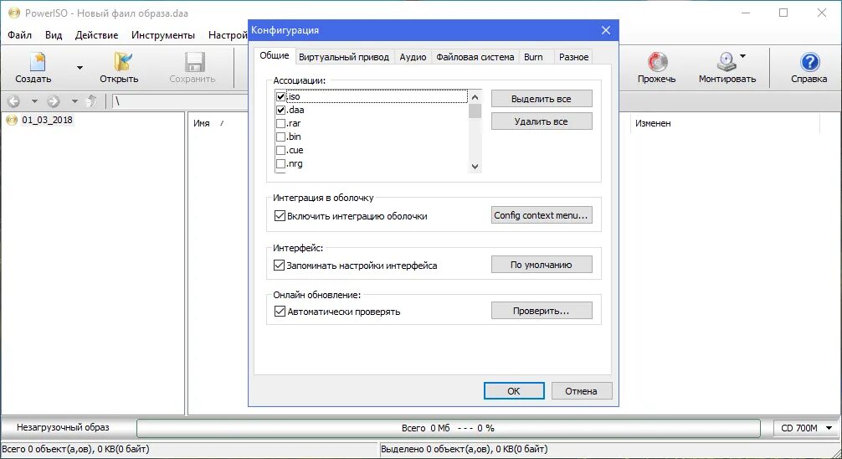This screenshot has width=842, height=459.
Task: Switch to the Виртуальный привод tab
Action: [x=344, y=57]
